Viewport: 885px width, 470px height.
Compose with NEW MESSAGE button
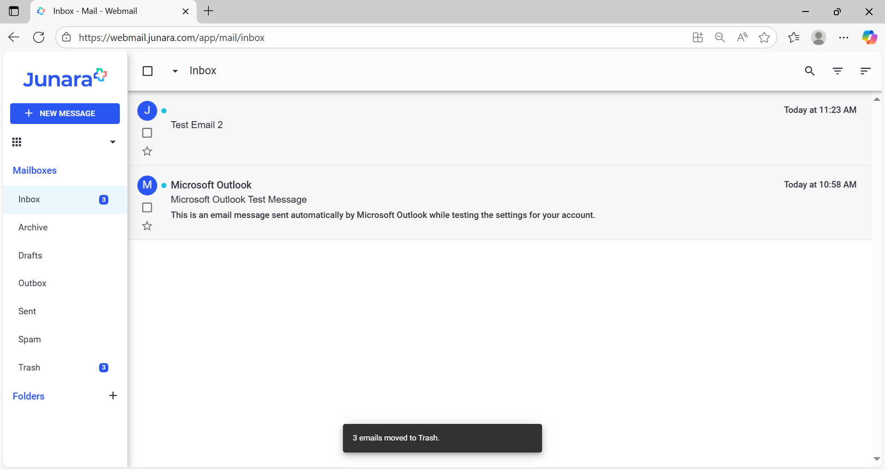tap(65, 113)
